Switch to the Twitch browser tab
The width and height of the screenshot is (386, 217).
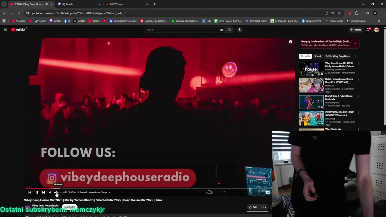[x=79, y=4]
